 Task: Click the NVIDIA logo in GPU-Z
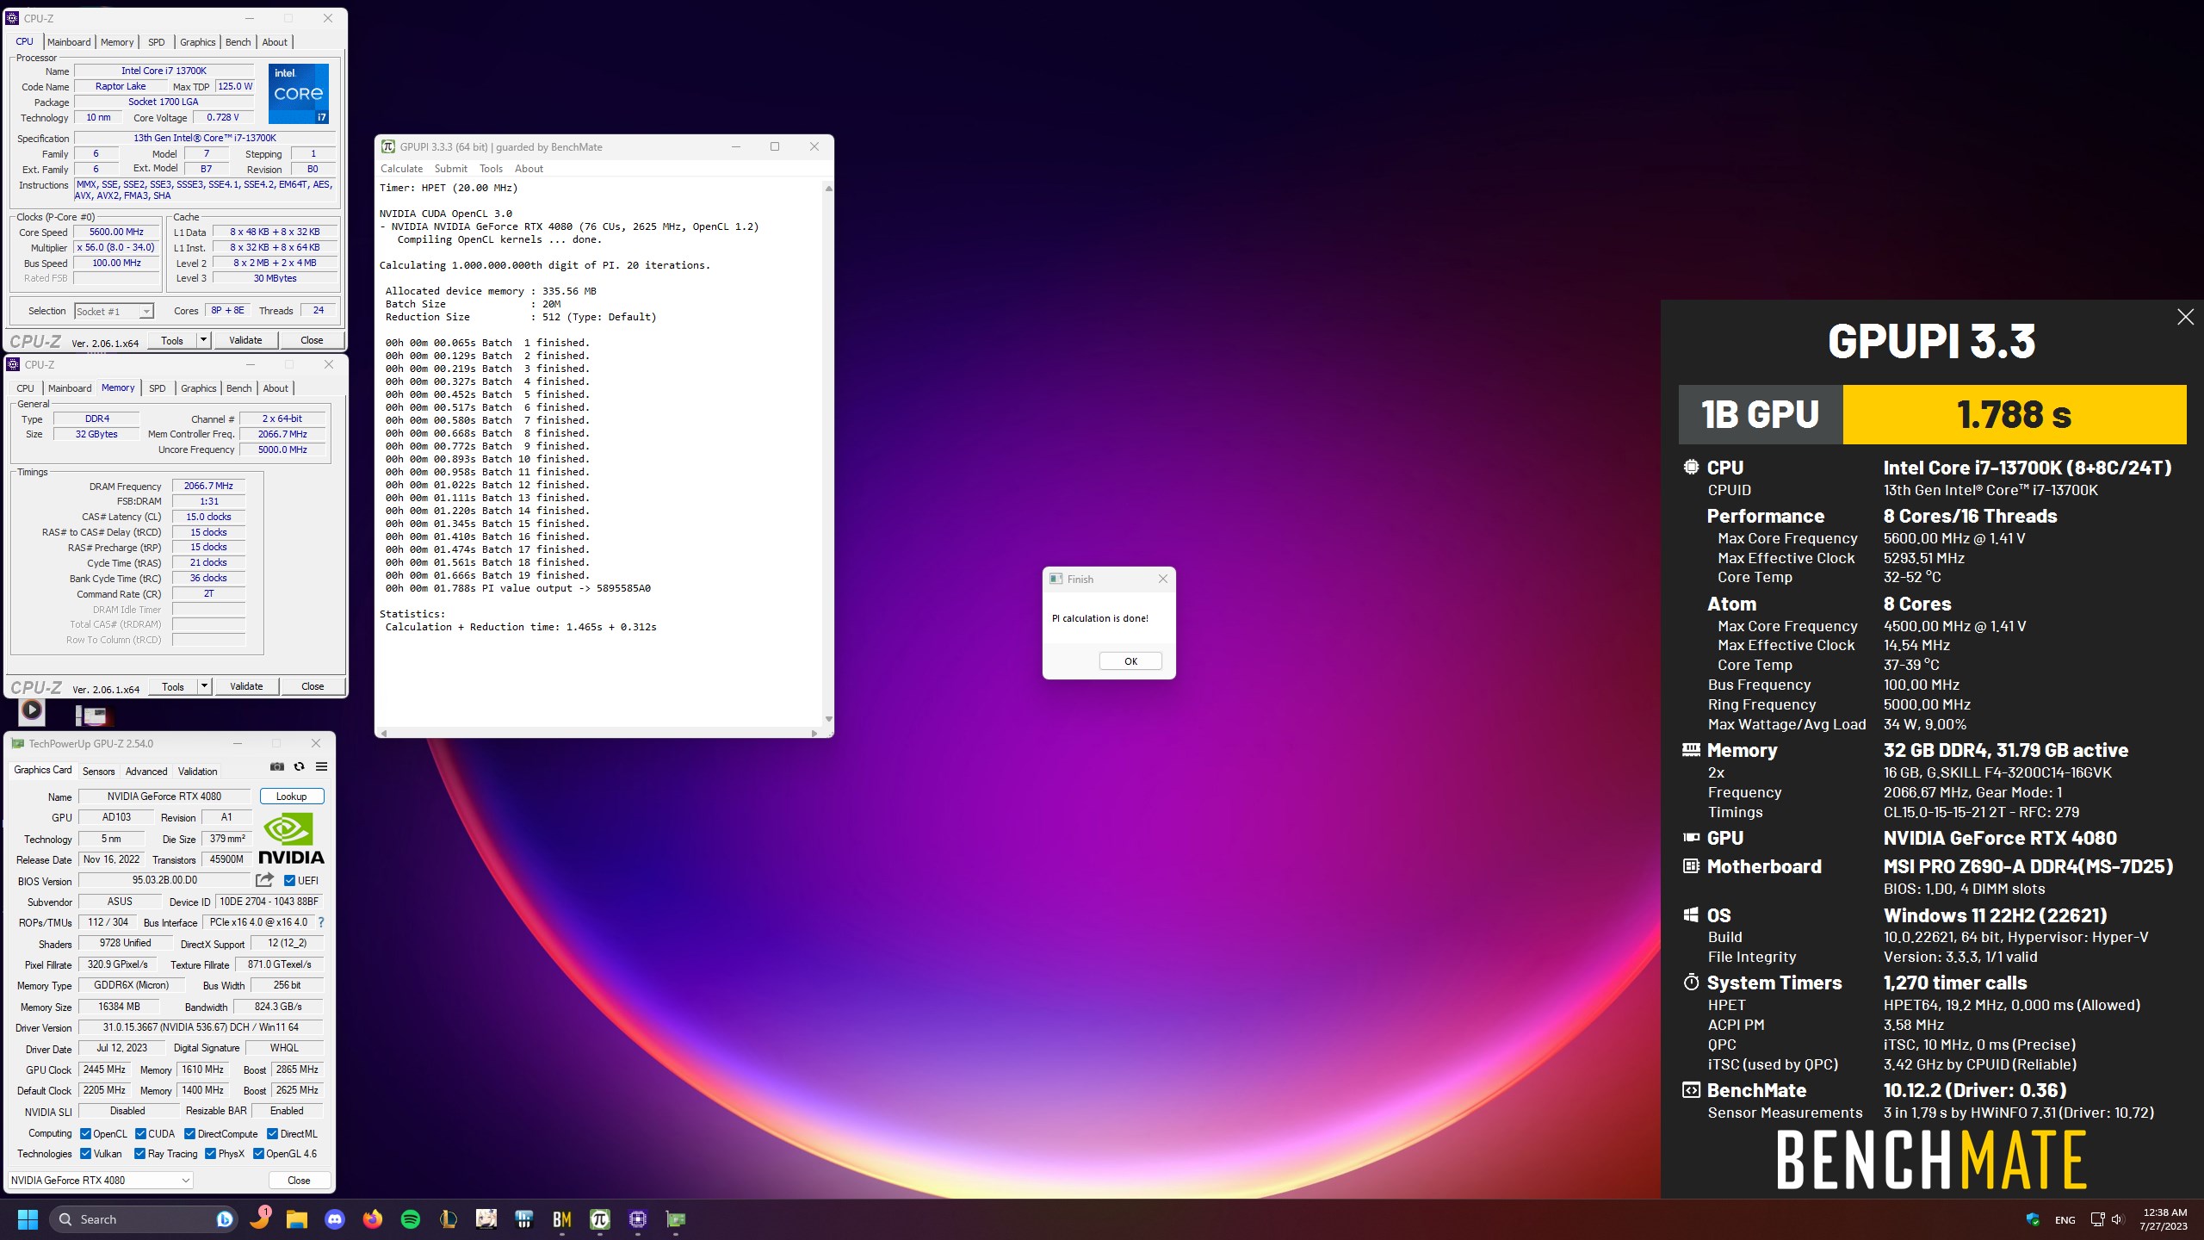tap(291, 838)
